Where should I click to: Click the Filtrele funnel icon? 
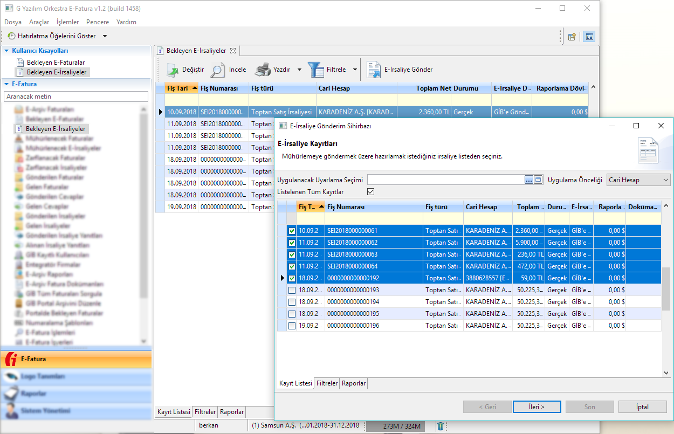point(316,70)
